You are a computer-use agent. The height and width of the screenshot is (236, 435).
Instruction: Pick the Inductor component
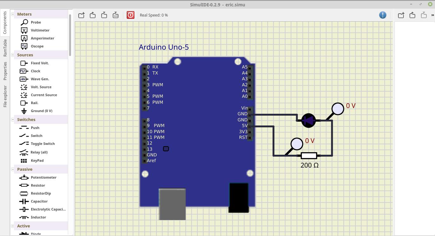click(38, 217)
